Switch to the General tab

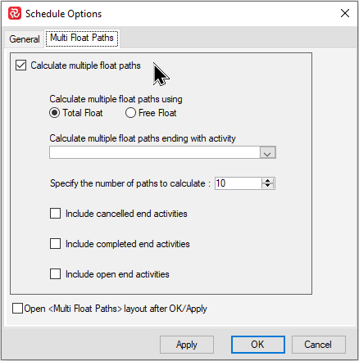point(25,39)
